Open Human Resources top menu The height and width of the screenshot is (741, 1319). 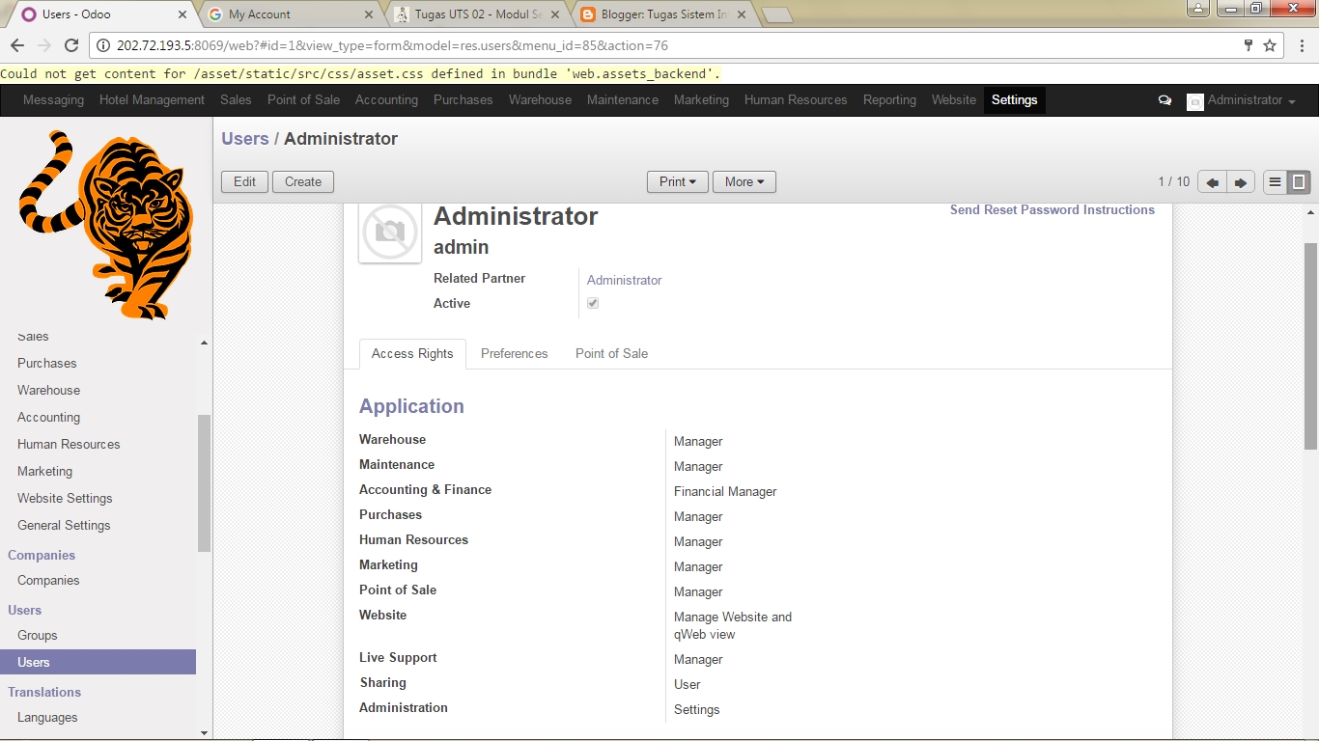[x=796, y=100]
